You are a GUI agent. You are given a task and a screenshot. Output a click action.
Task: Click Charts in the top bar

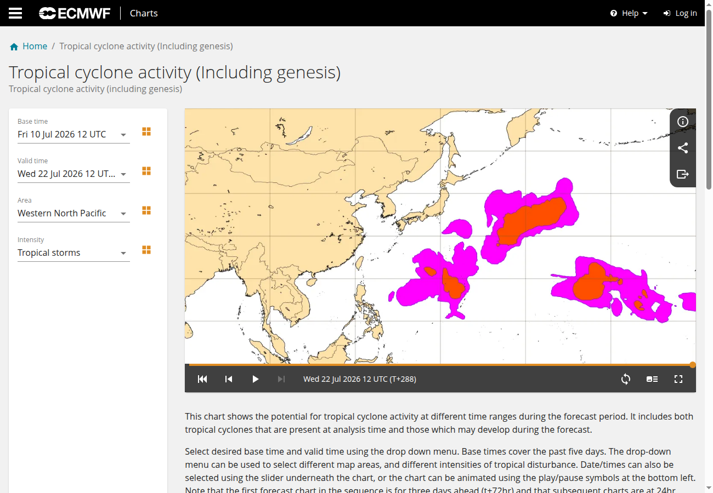pos(144,13)
